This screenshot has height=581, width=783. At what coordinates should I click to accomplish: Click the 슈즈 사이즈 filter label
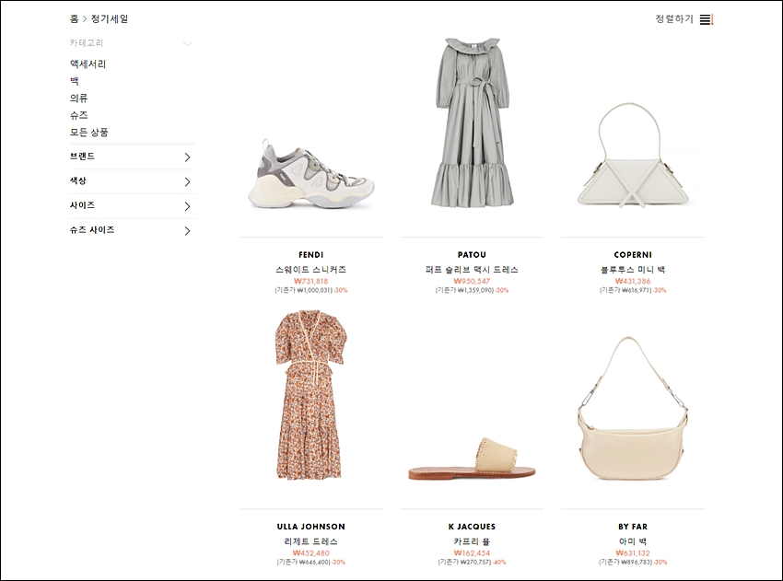pos(92,229)
